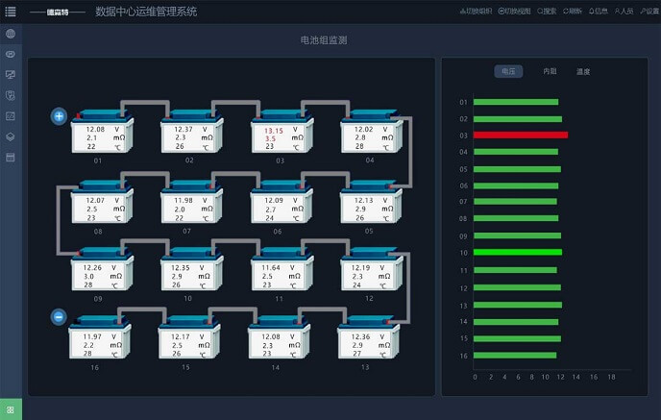Viewport: 661px width, 420px height.
Task: Click the highlighted bright green bar 10
Action: pos(518,252)
